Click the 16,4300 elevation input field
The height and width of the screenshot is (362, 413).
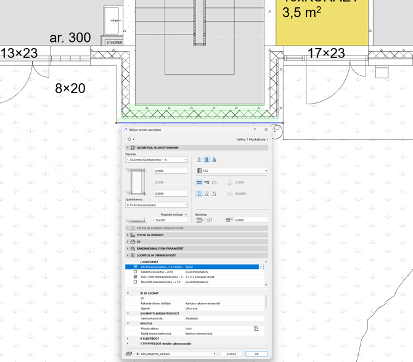(x=171, y=220)
